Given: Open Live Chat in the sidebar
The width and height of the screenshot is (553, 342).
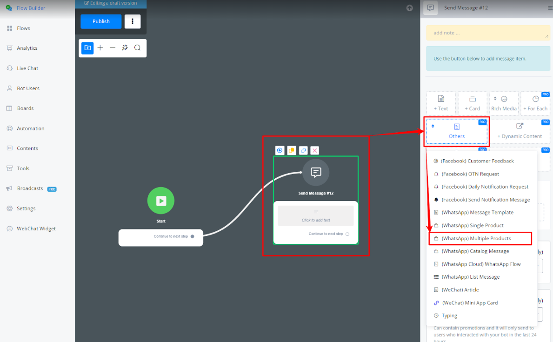Looking at the screenshot, I should [27, 68].
